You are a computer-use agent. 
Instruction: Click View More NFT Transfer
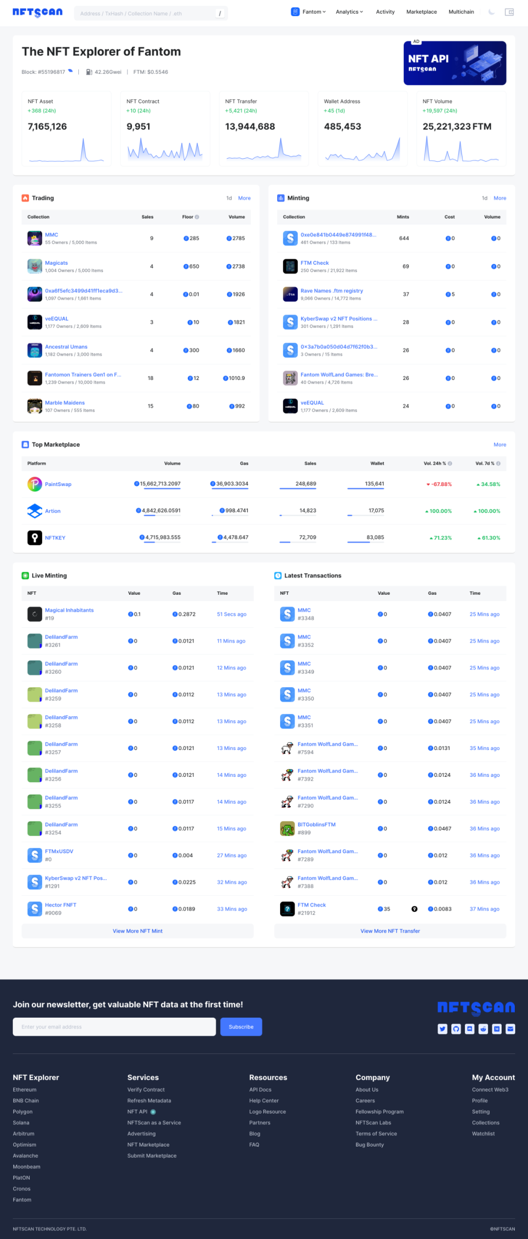390,931
